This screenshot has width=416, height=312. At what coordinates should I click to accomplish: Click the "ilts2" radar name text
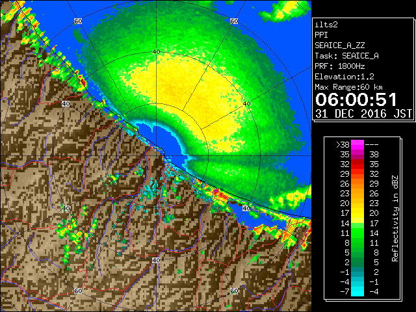[x=326, y=25]
